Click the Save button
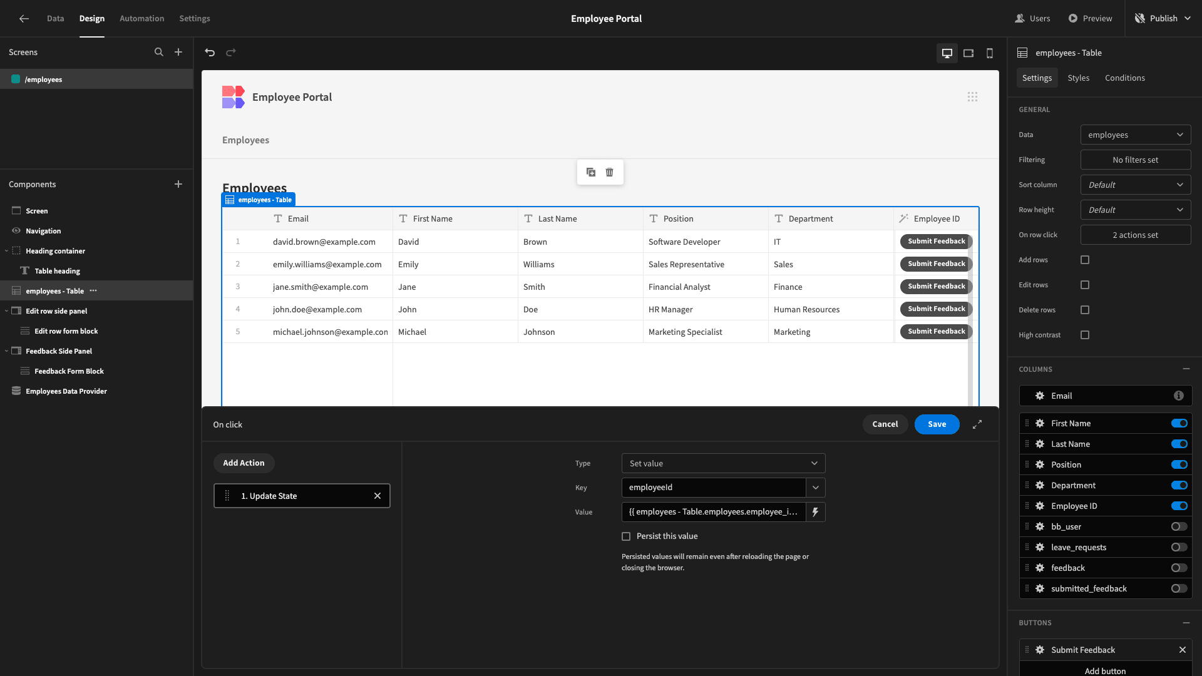 (937, 424)
